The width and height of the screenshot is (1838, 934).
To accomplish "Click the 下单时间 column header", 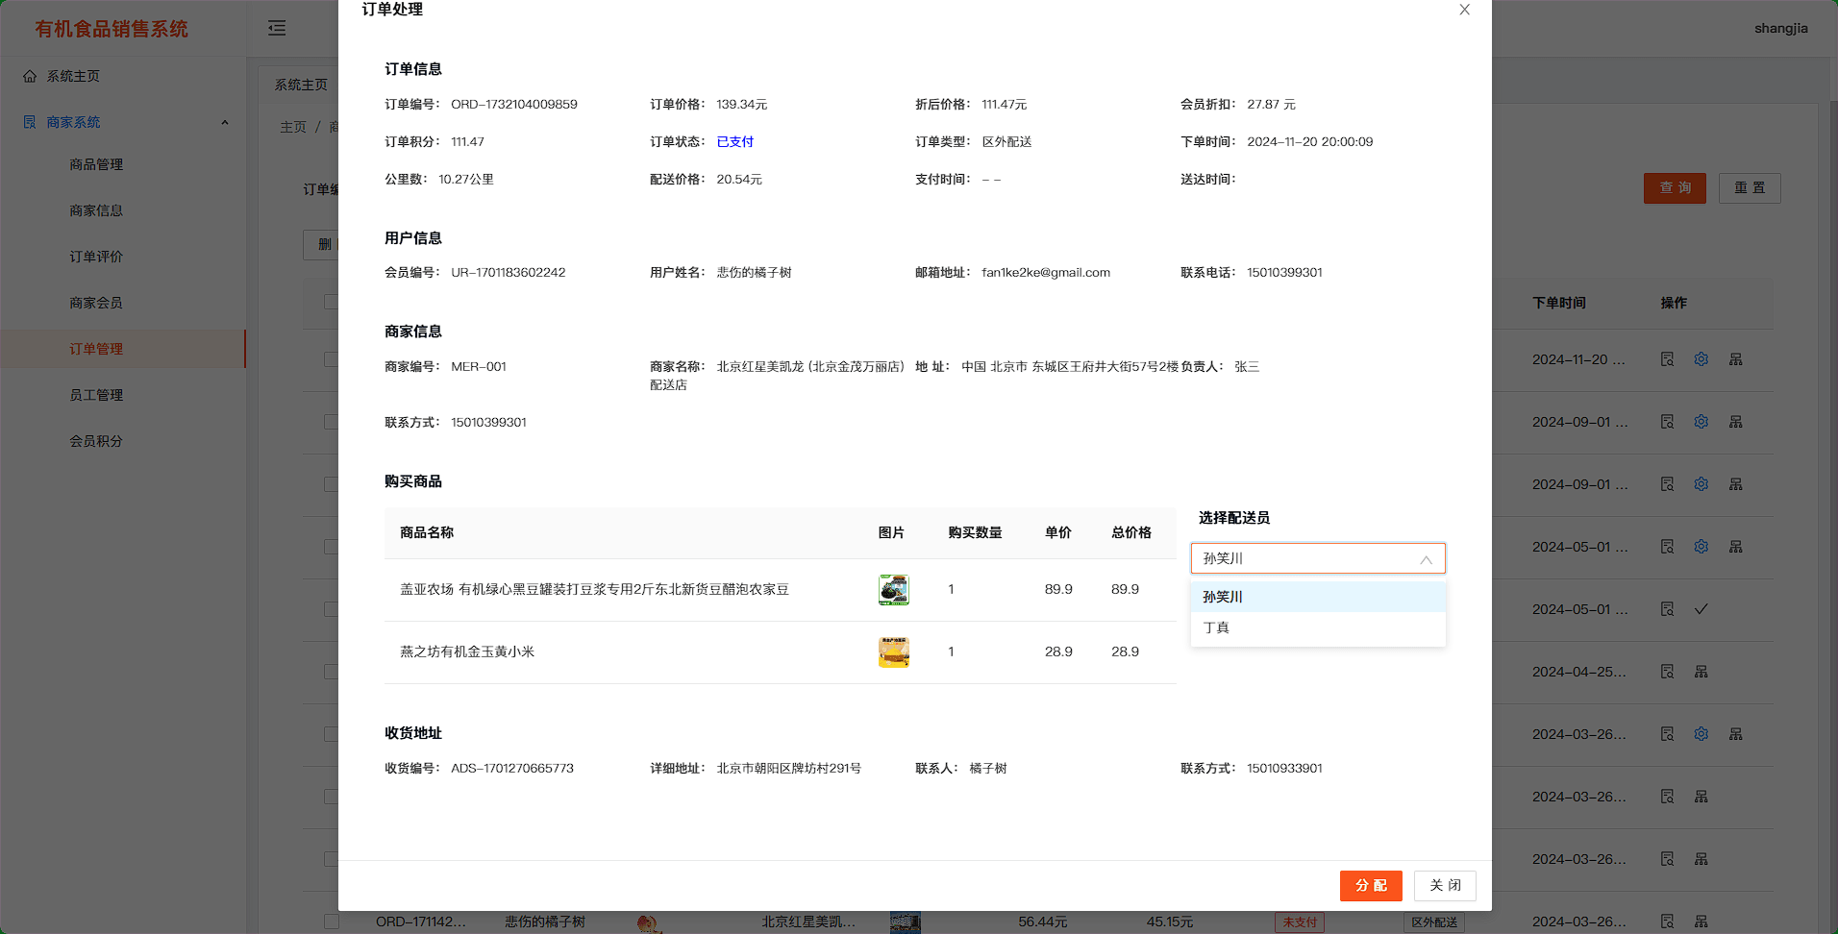I will click(1559, 303).
